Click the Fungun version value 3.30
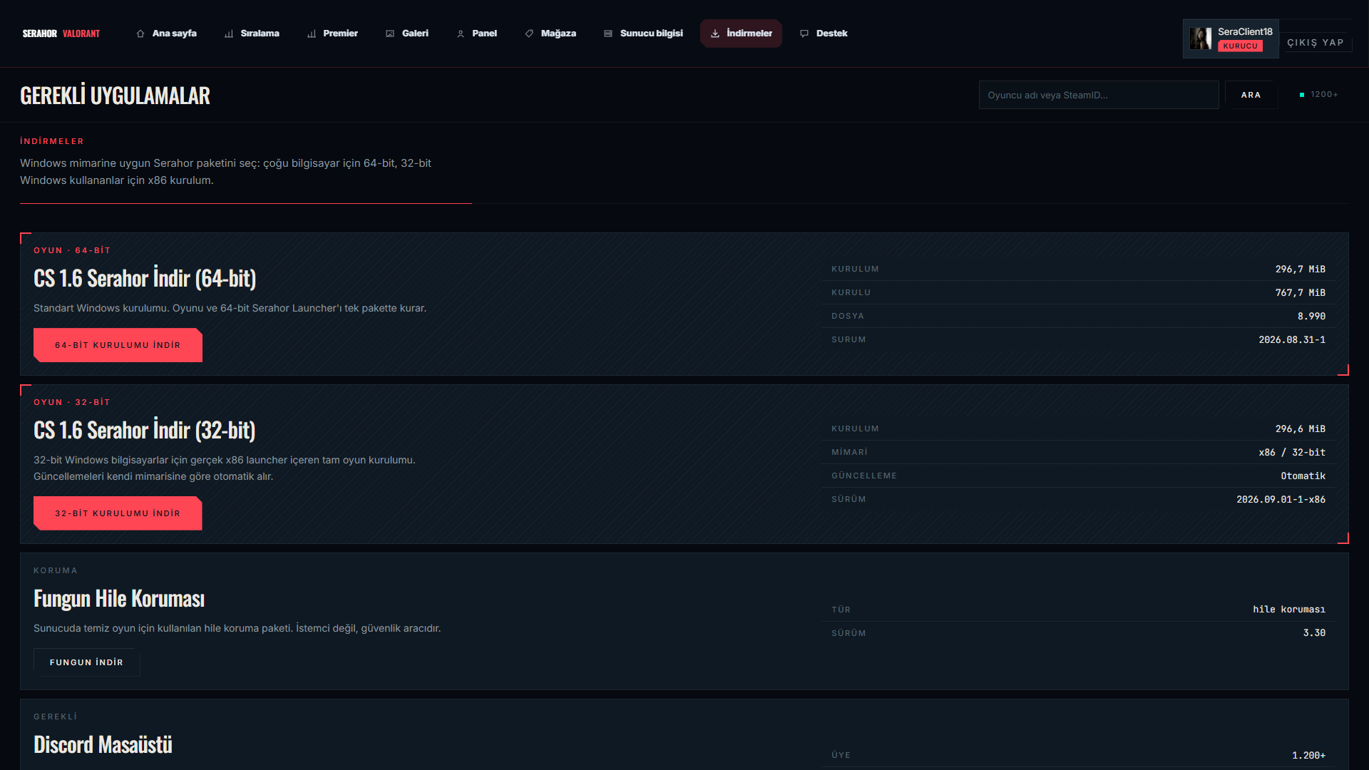The image size is (1369, 770). (1314, 633)
